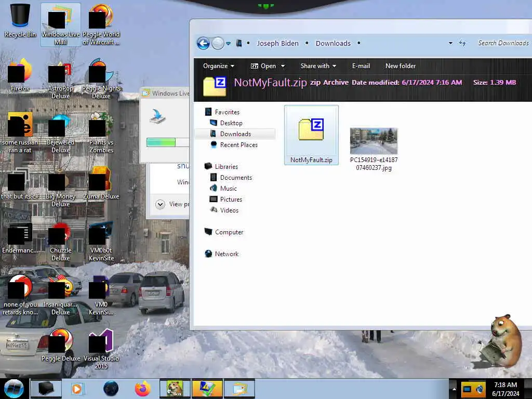Select AstroPop Deluxe desktop icon
Viewport: 532px width, 399px height.
(60, 79)
